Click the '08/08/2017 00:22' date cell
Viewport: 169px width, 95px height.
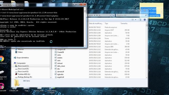(x=95, y=27)
